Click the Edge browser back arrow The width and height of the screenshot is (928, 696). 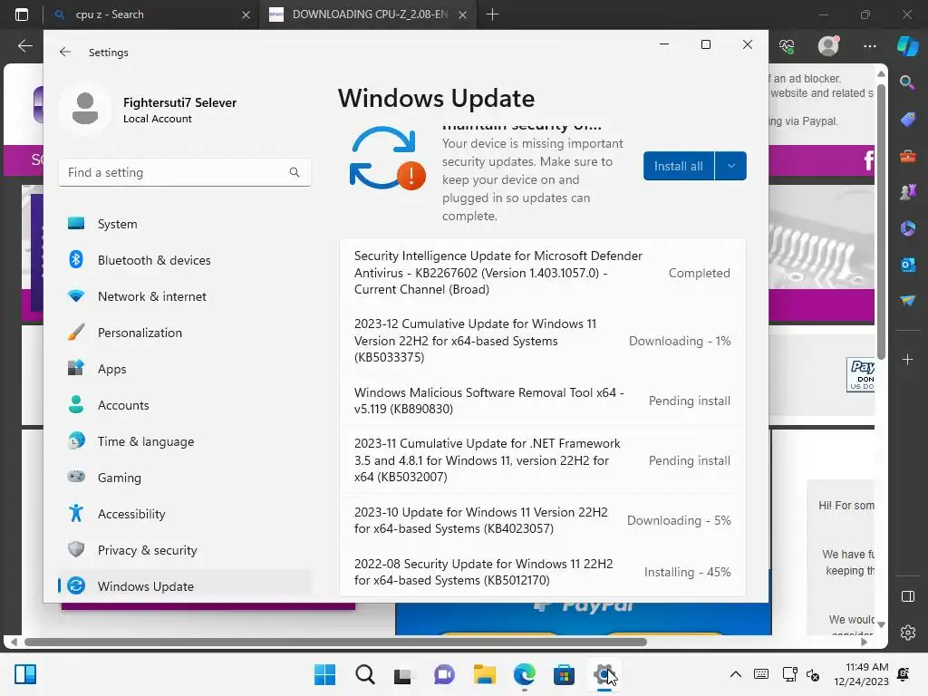[x=24, y=45]
